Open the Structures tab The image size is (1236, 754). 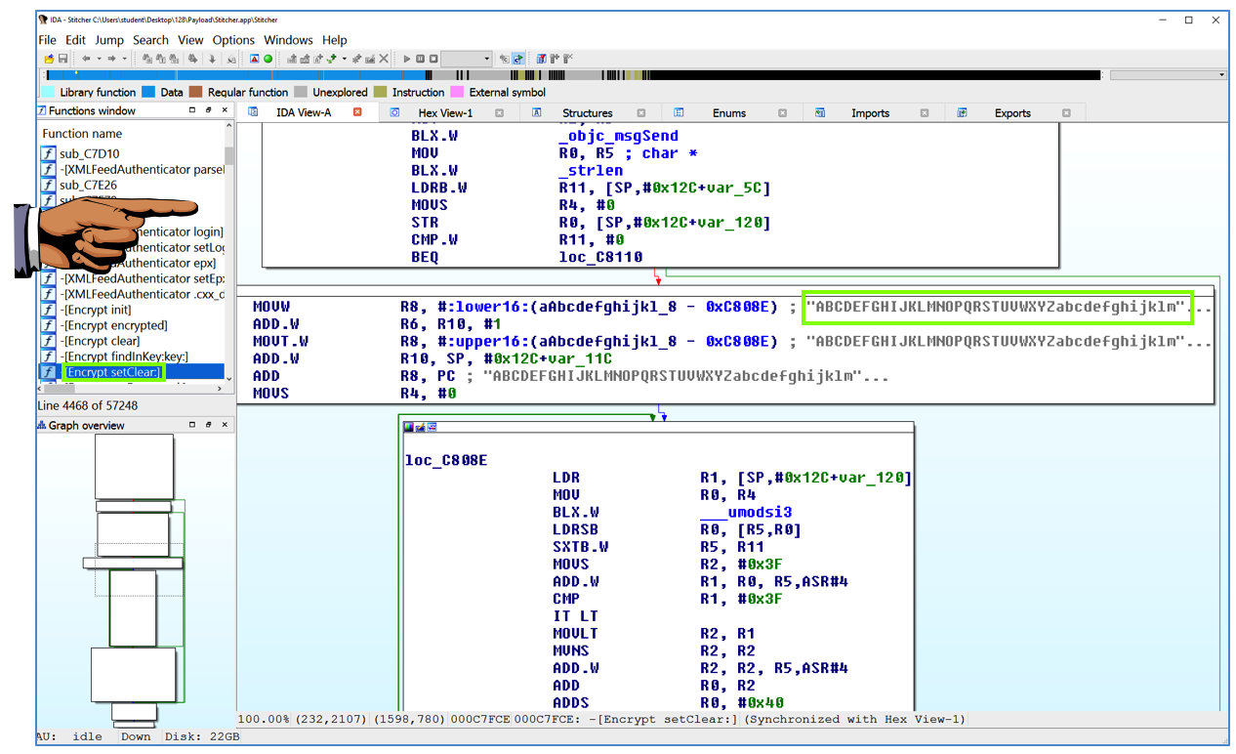(x=587, y=113)
